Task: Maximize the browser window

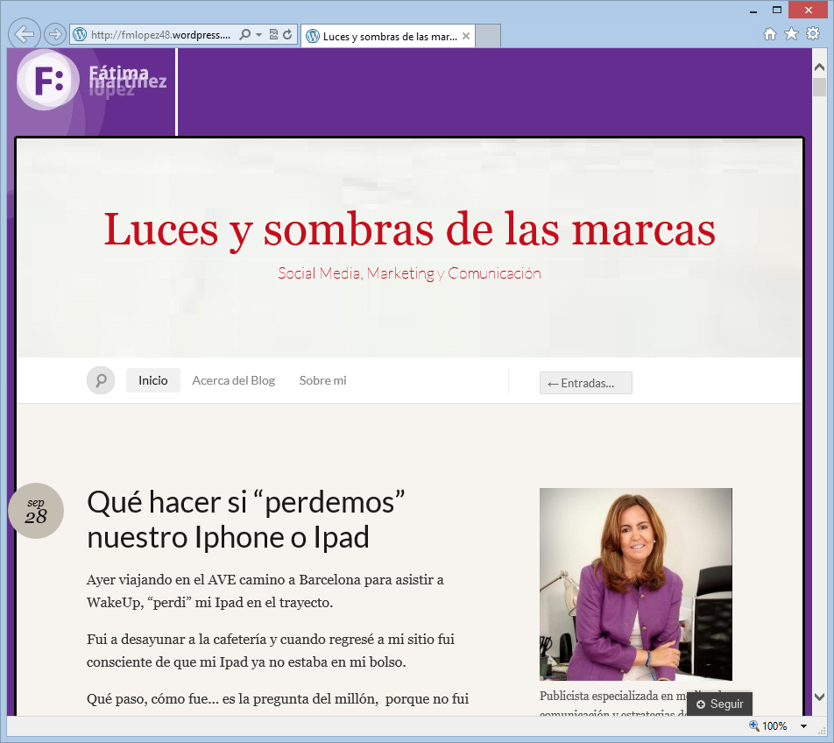Action: coord(777,11)
